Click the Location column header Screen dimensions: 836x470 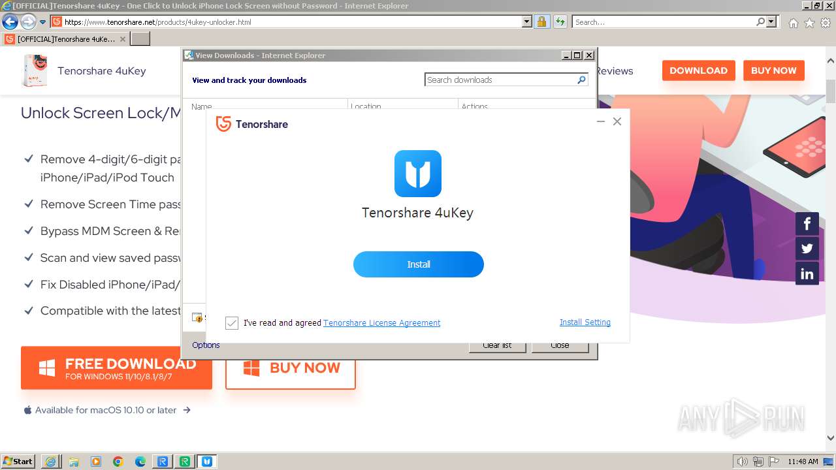click(x=403, y=106)
